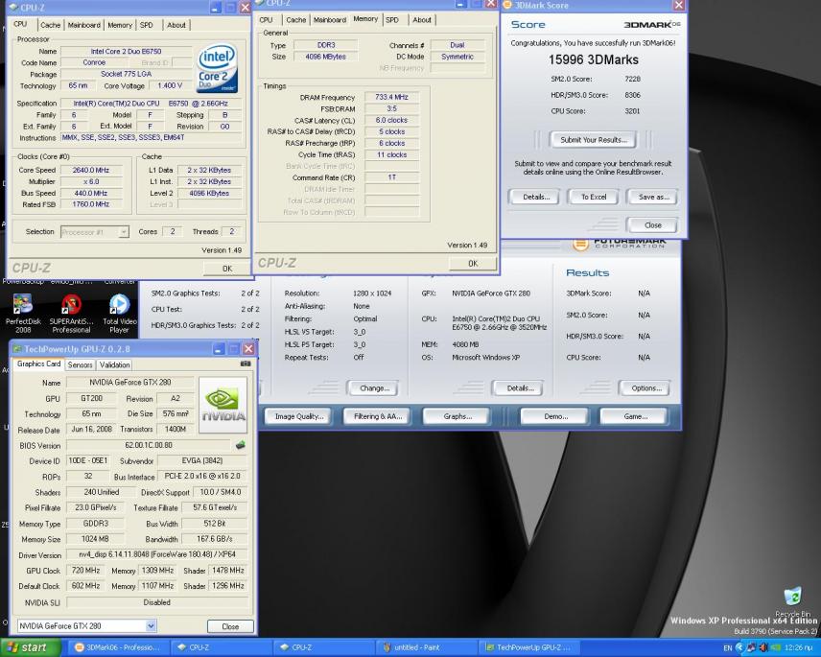This screenshot has height=657, width=821.
Task: Click the CAS# Latency 6.0 clocks value
Action: [391, 120]
